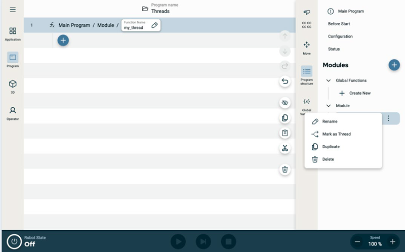Screen dimensions: 405x252
Task: Click the undo arrow icon
Action: pyautogui.click(x=285, y=81)
